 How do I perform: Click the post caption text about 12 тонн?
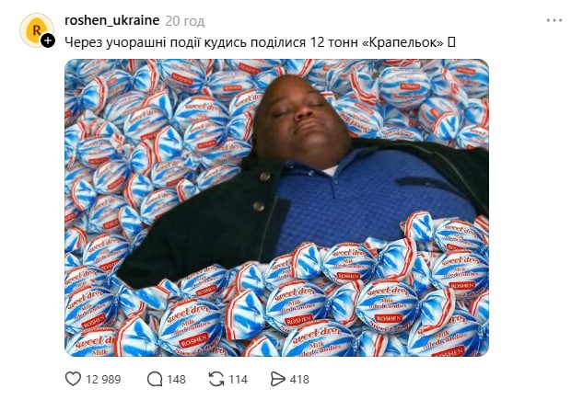pos(260,42)
